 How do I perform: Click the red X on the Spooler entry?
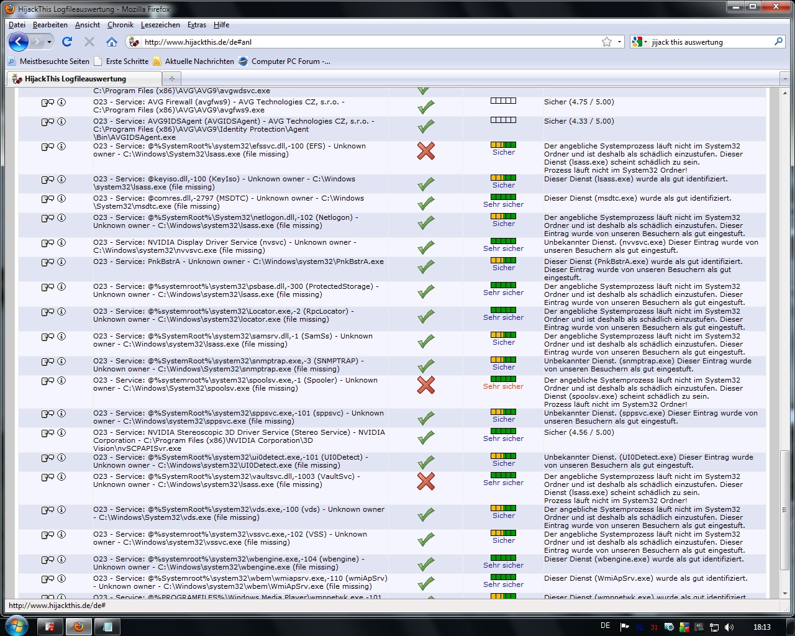[425, 385]
